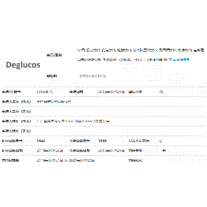Click the trademark type value

pos(164,151)
